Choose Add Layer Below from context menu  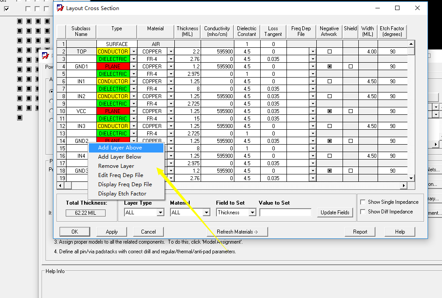tap(120, 157)
